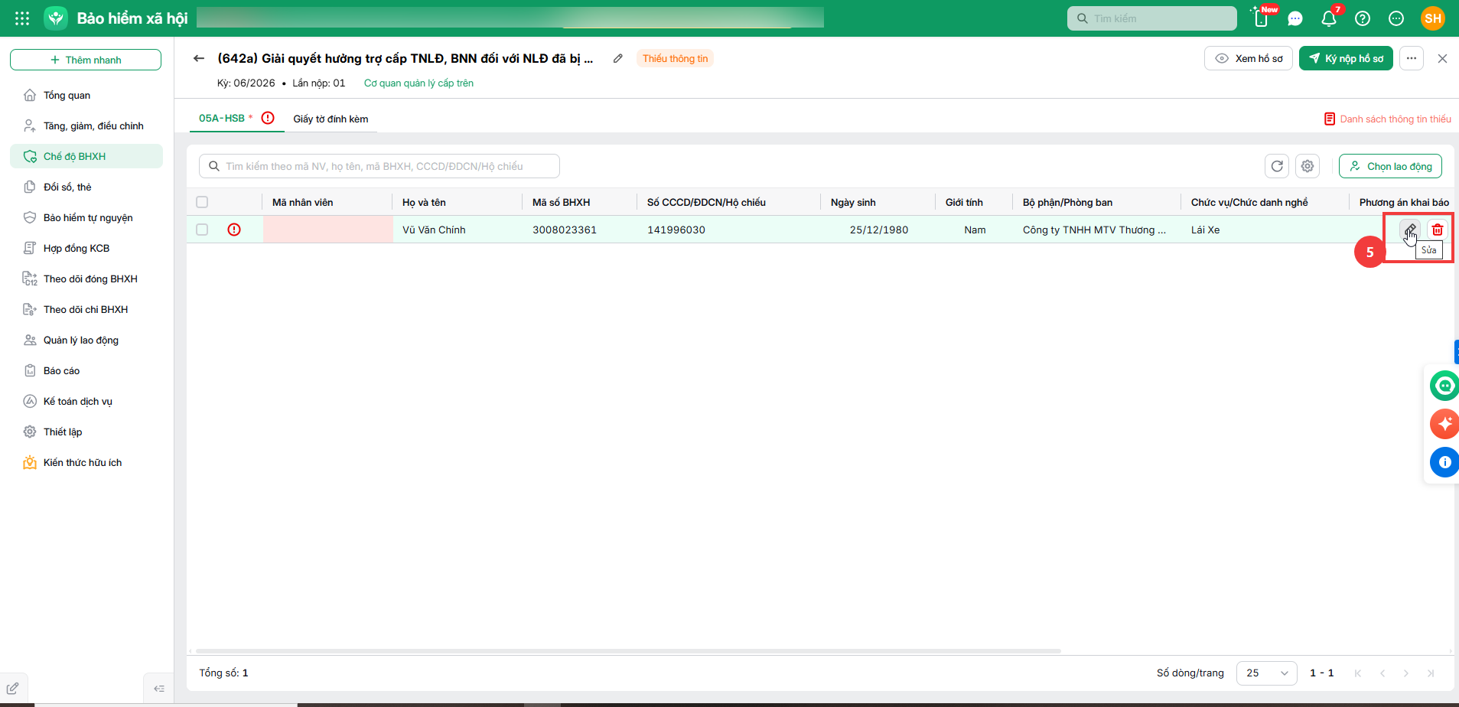
Task: Edit the Vũ Văn Chính row
Action: point(1410,229)
